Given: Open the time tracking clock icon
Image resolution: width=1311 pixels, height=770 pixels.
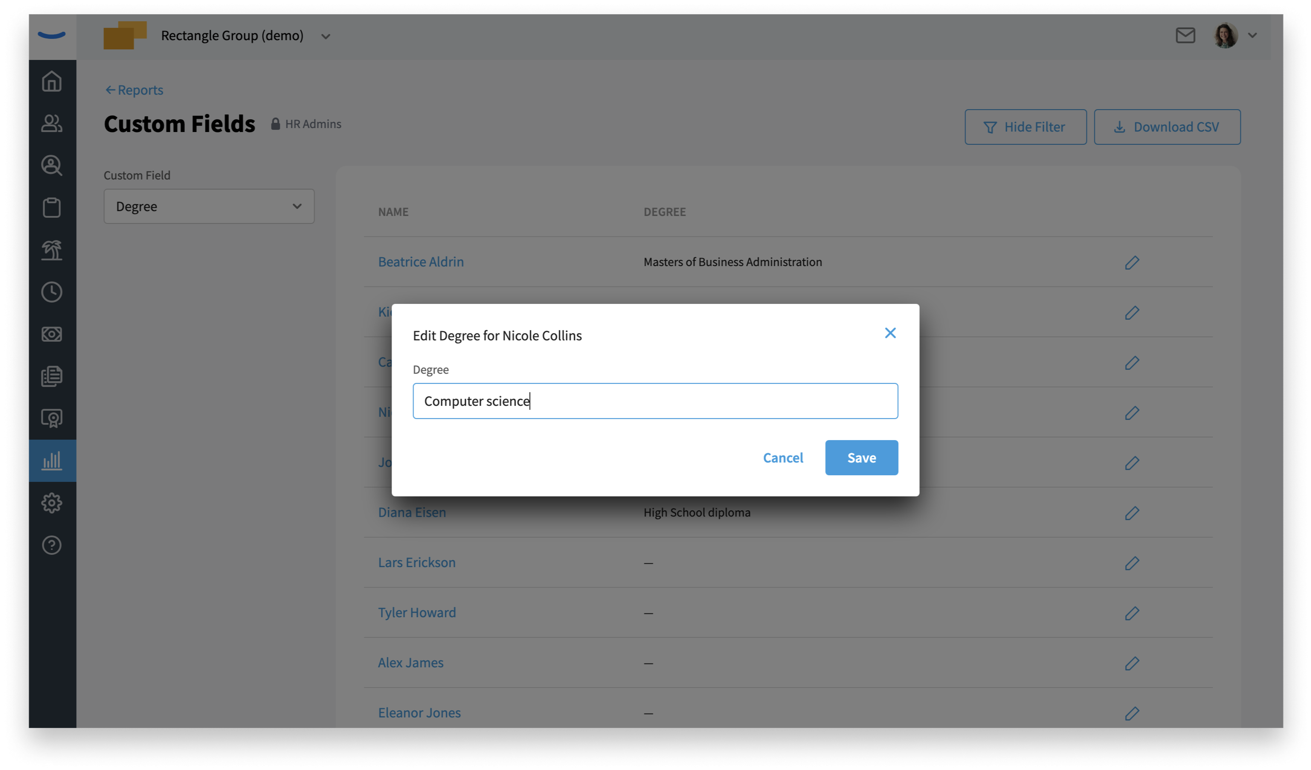Looking at the screenshot, I should click(52, 292).
